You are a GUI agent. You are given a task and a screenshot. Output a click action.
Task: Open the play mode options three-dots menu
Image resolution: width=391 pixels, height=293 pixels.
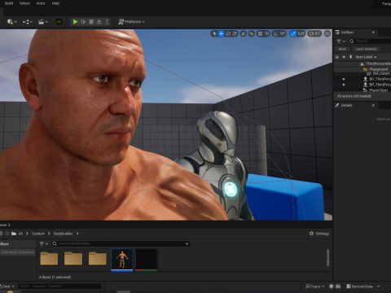pos(107,22)
